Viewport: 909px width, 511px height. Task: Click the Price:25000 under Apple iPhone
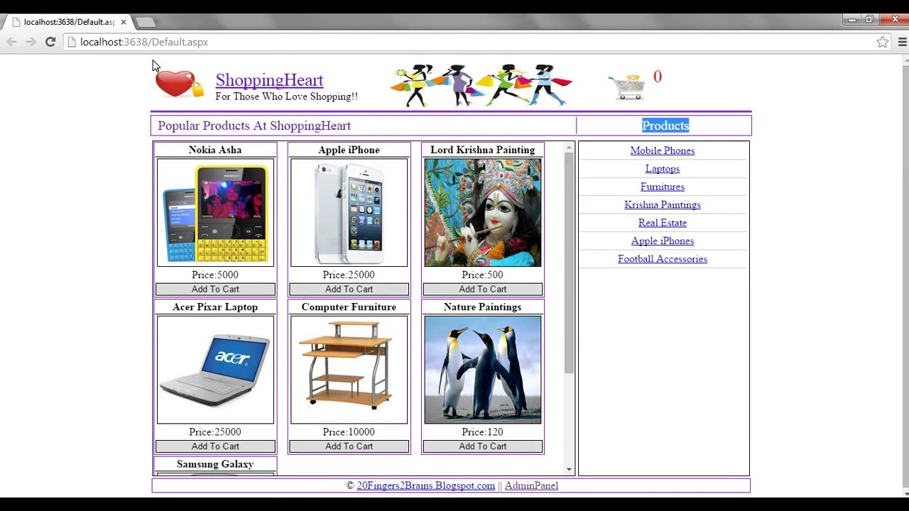click(349, 275)
